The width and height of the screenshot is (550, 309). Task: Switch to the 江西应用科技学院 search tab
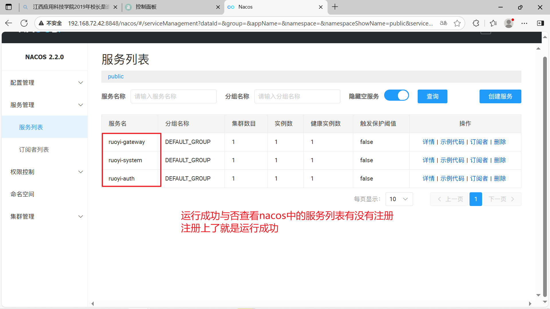[x=70, y=7]
